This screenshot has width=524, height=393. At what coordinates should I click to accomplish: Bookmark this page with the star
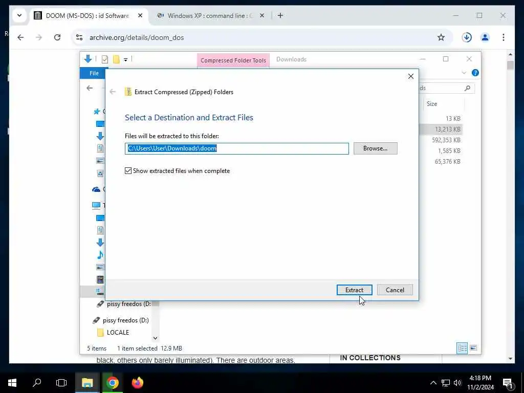tap(441, 37)
